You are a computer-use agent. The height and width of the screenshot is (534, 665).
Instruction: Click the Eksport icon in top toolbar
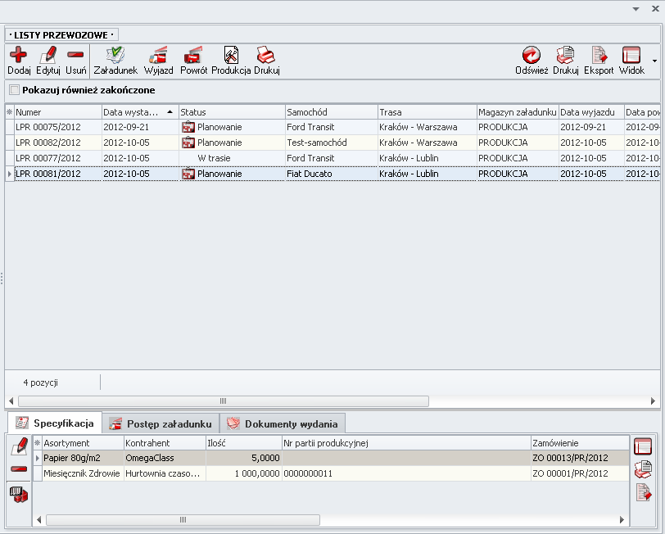click(599, 56)
